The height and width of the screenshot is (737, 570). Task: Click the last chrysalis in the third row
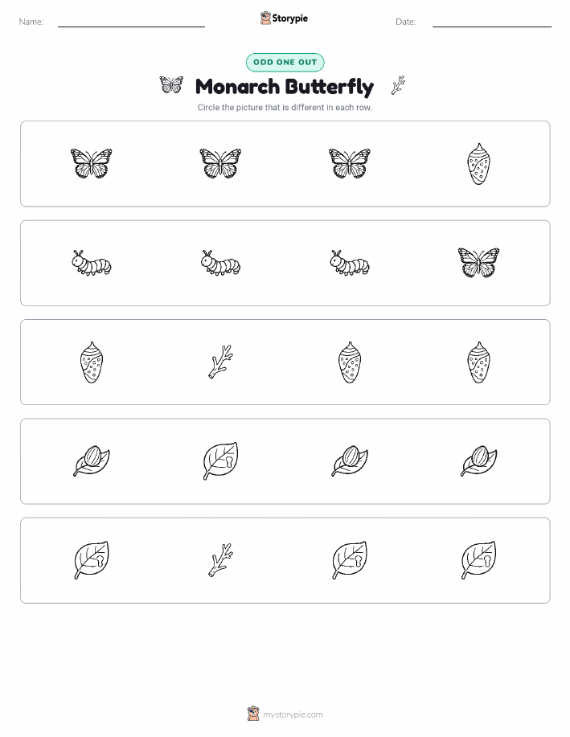(x=479, y=362)
